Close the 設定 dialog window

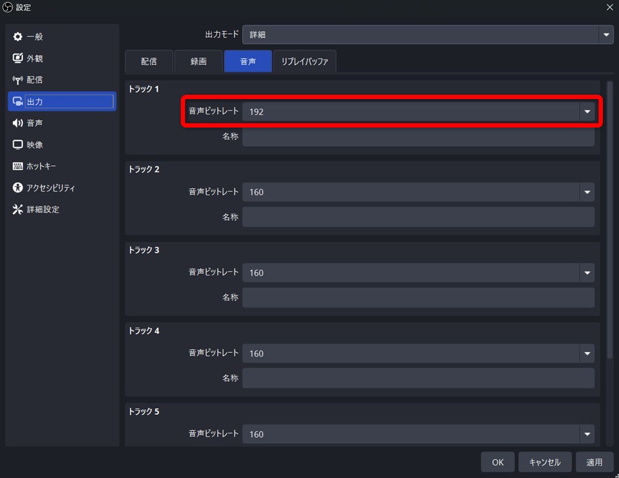[x=610, y=7]
